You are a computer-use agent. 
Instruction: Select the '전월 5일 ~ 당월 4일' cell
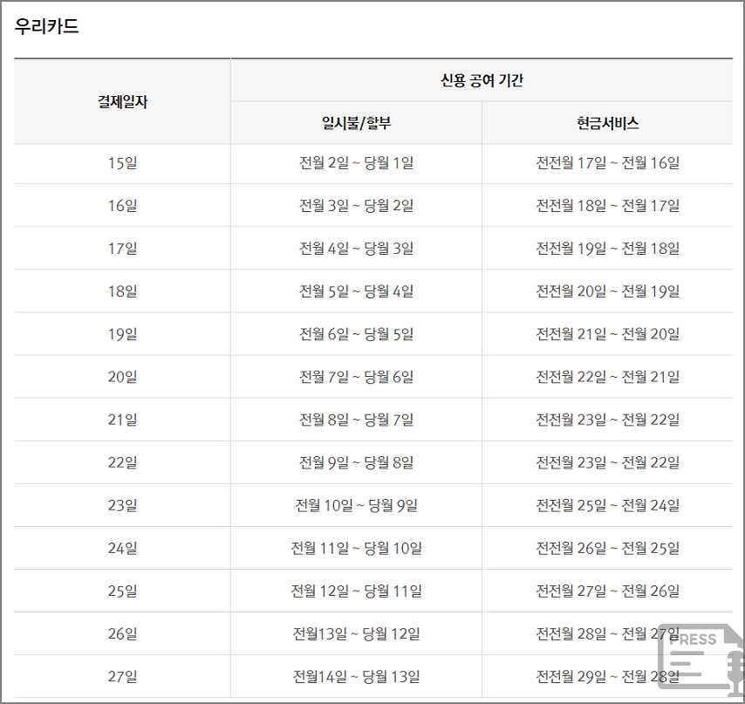pos(356,291)
